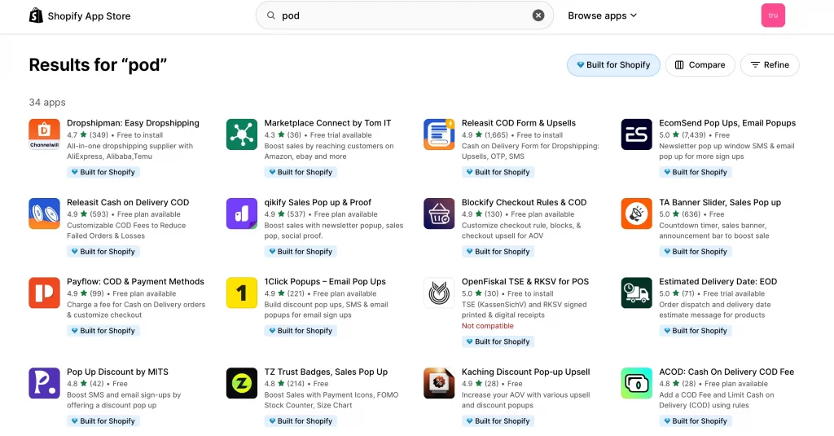The height and width of the screenshot is (436, 834).
Task: Click Built for Shopify badge under EcomSend
Action: pyautogui.click(x=696, y=172)
